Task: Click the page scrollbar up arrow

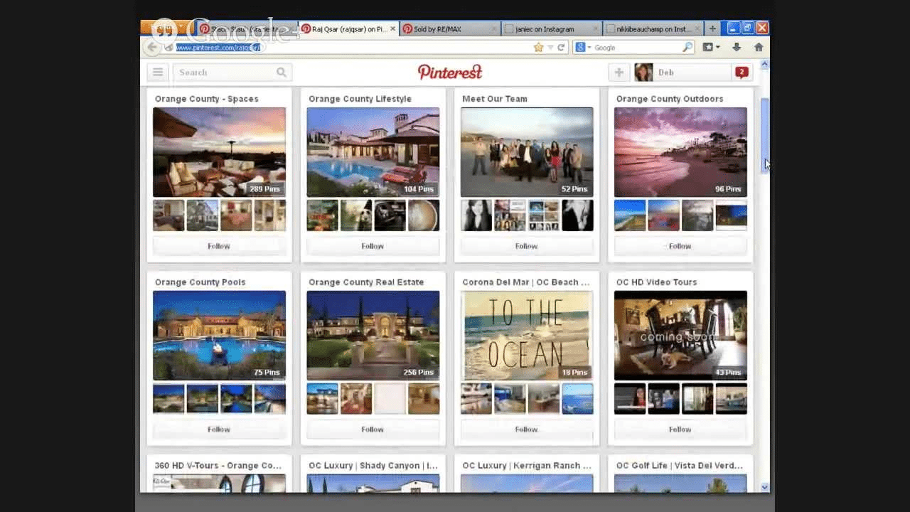Action: [x=765, y=64]
